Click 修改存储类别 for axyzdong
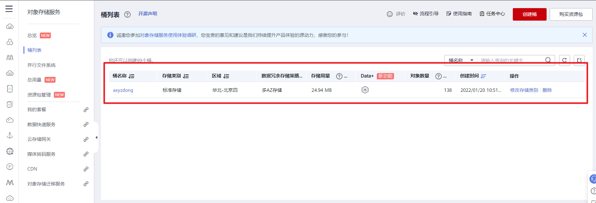Screen dimensions: 596x203 pyautogui.click(x=524, y=90)
